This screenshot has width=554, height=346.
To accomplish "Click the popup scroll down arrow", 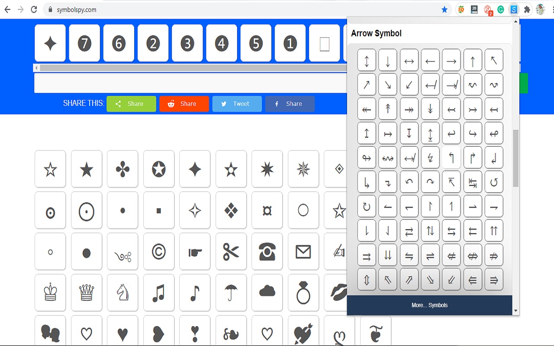I will (515, 311).
